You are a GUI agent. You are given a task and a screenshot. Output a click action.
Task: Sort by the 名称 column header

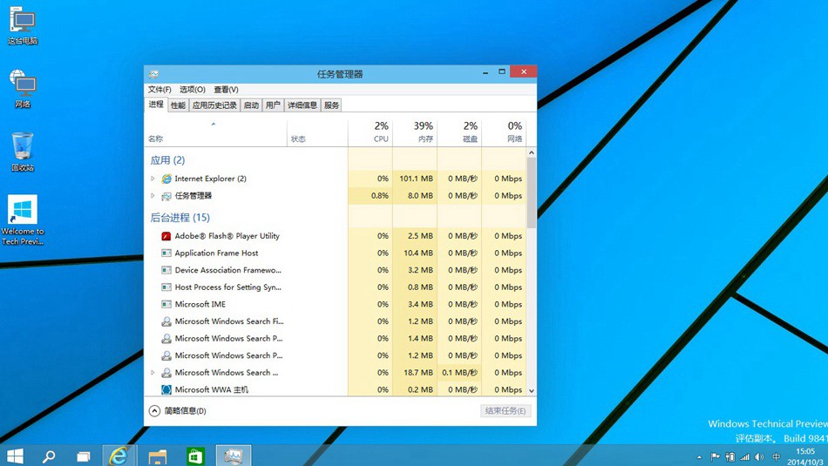tap(215, 132)
